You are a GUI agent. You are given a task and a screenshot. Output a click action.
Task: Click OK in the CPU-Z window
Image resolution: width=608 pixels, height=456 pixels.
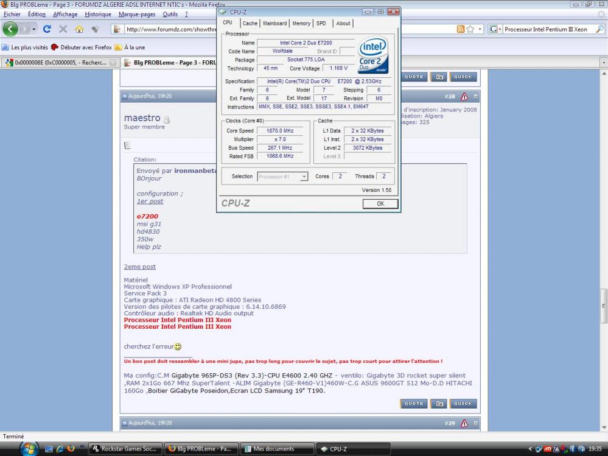[x=380, y=204]
